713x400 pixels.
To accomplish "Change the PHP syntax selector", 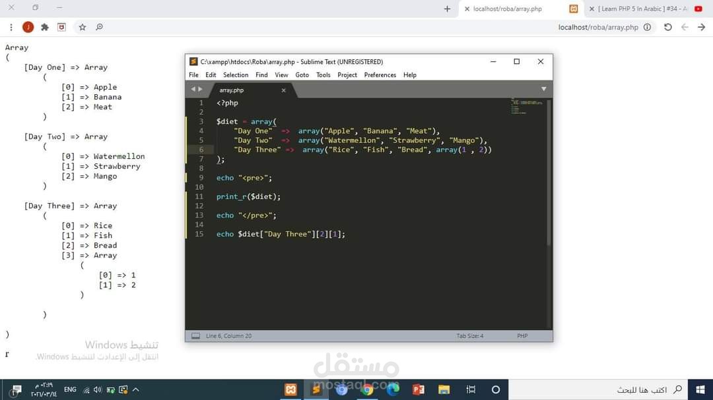I will click(x=522, y=336).
